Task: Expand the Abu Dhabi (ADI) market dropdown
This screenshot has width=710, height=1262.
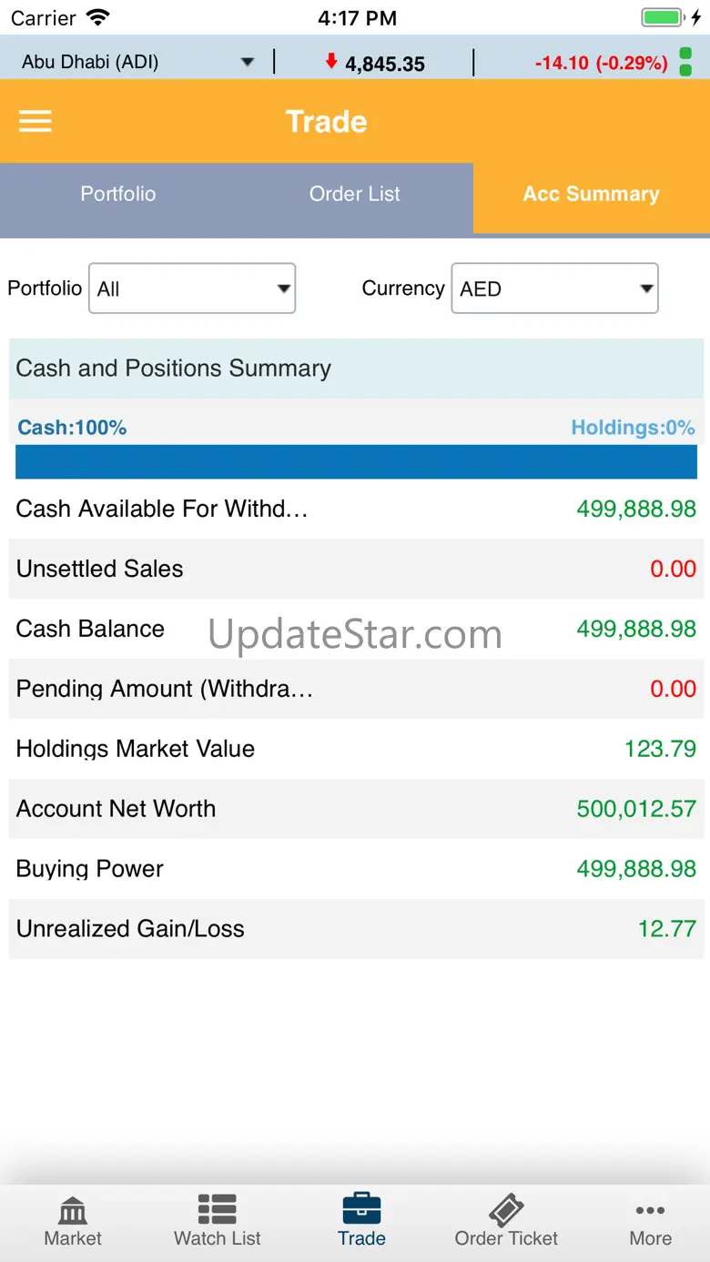Action: point(137,62)
